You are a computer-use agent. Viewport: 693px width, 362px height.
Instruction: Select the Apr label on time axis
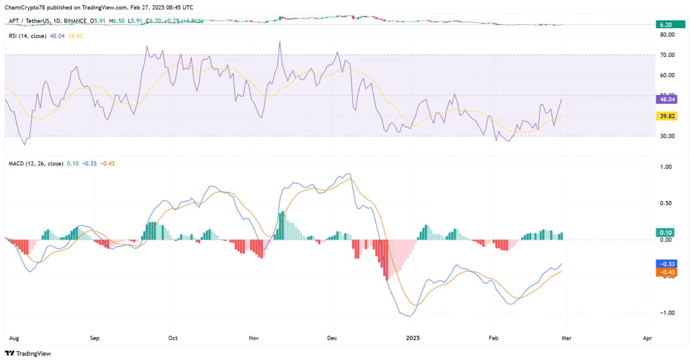click(x=647, y=336)
